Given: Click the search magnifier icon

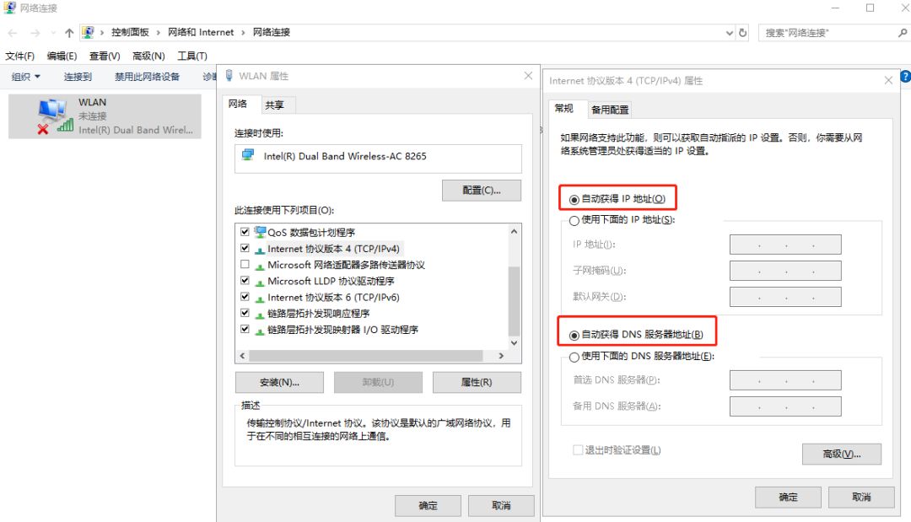Looking at the screenshot, I should pyautogui.click(x=902, y=33).
